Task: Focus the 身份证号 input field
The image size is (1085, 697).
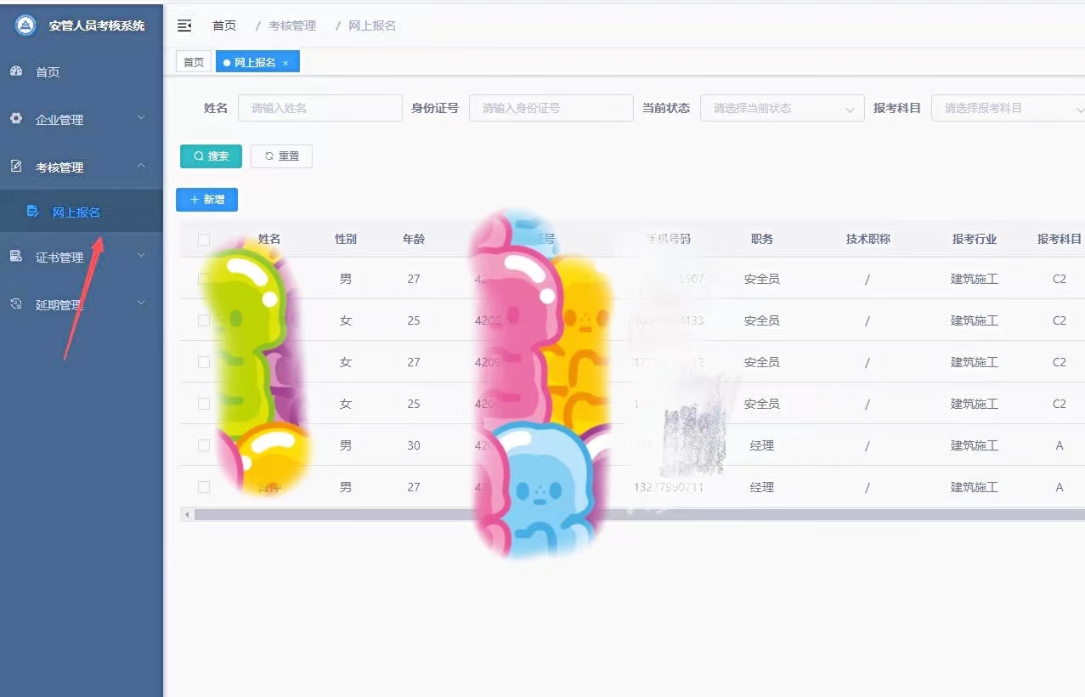Action: [551, 108]
